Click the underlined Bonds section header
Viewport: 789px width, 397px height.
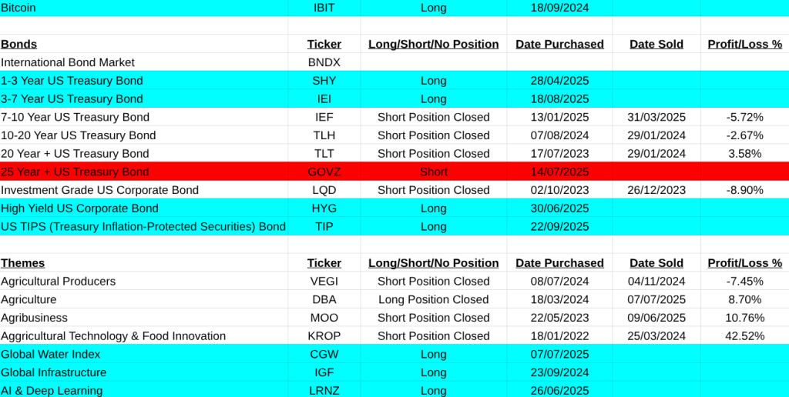point(18,44)
